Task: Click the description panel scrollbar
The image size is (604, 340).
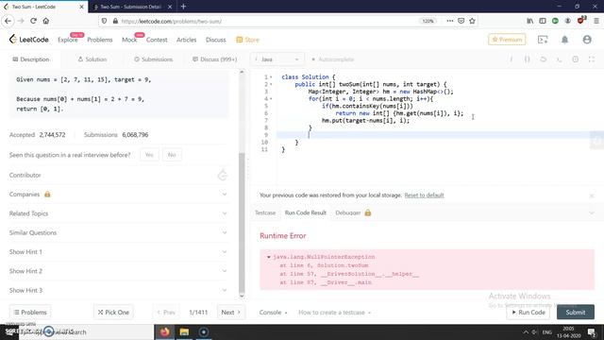Action: (x=242, y=222)
